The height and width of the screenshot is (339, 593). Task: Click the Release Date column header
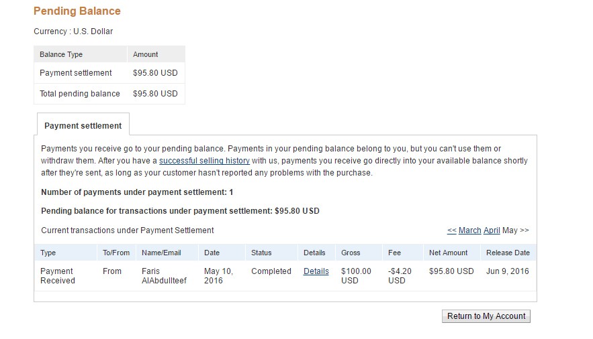(x=508, y=253)
